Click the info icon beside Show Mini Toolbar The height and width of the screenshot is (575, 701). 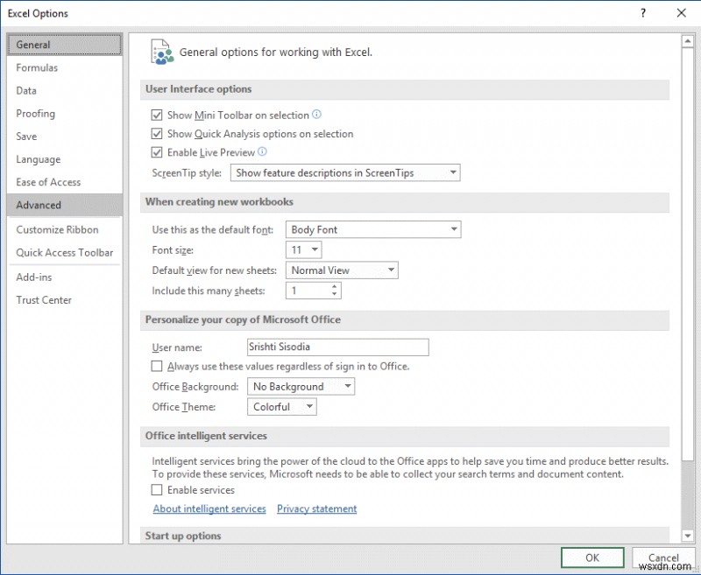coord(315,115)
